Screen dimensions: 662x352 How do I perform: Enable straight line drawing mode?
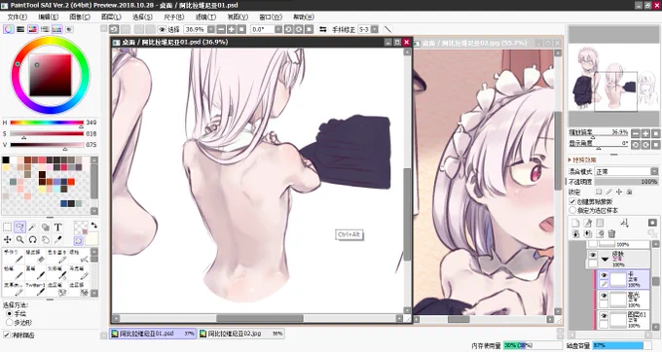tap(387, 29)
